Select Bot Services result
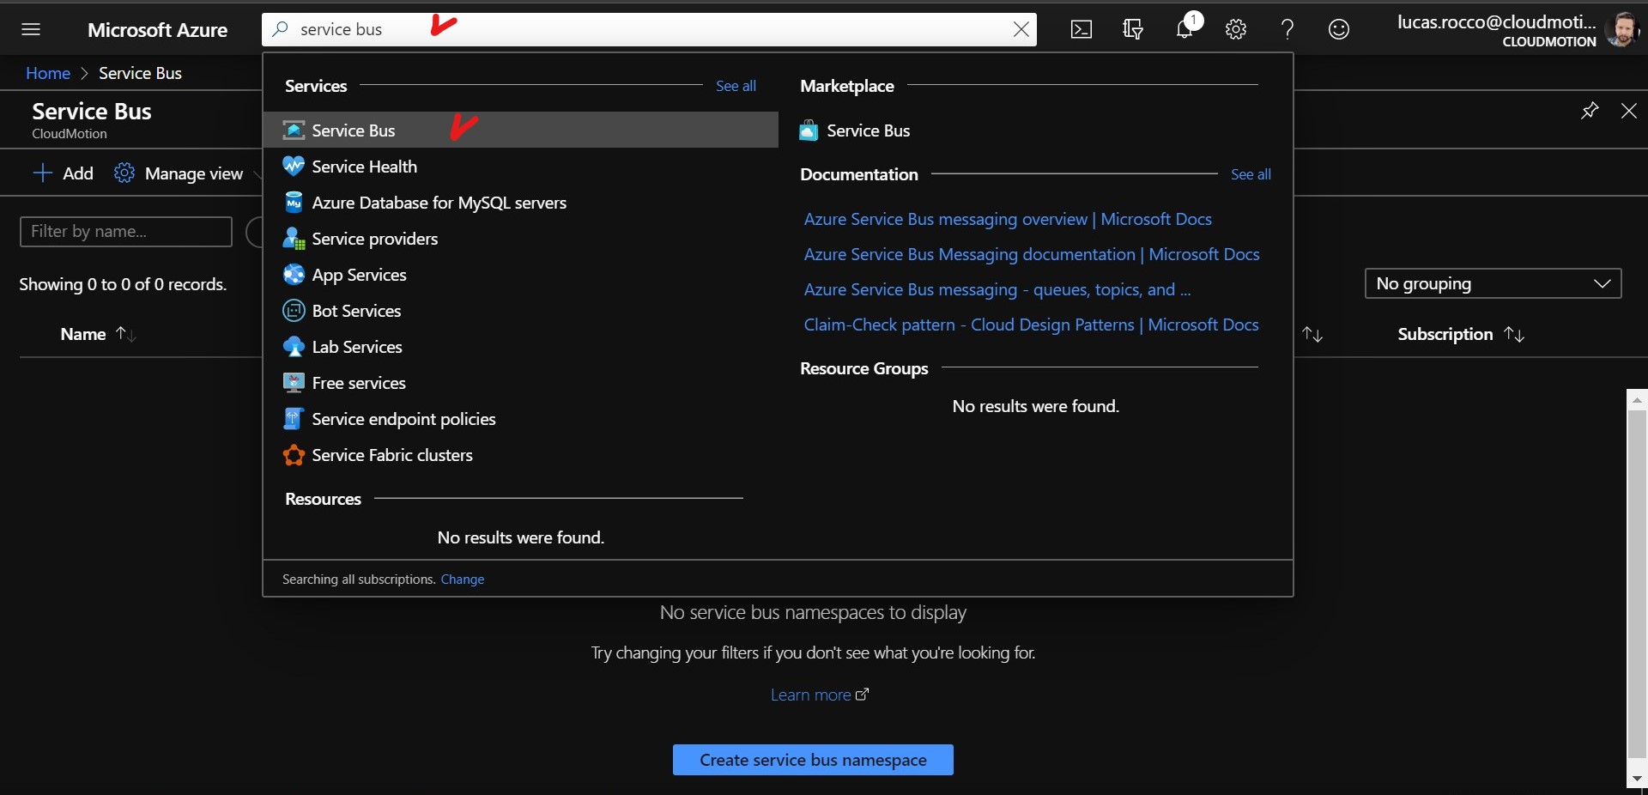The width and height of the screenshot is (1648, 795). [520, 311]
